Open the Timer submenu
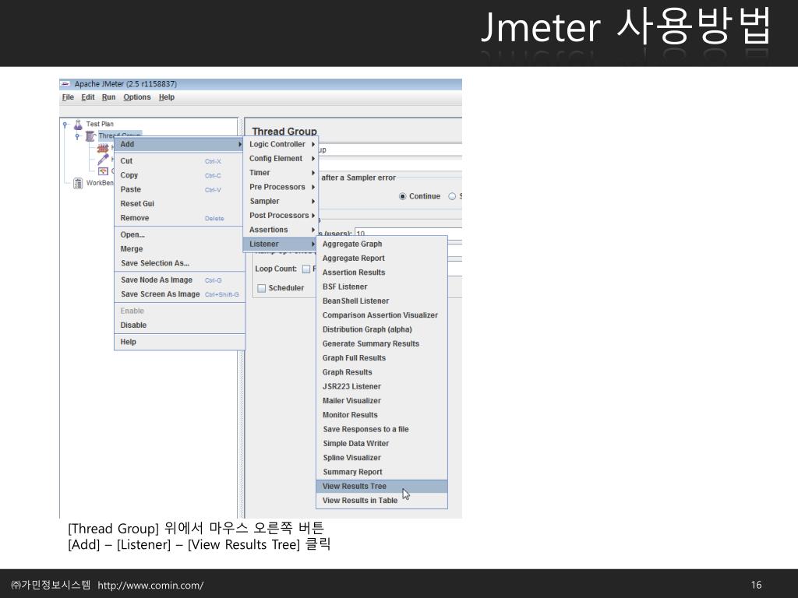Image resolution: width=798 pixels, height=598 pixels. click(281, 173)
